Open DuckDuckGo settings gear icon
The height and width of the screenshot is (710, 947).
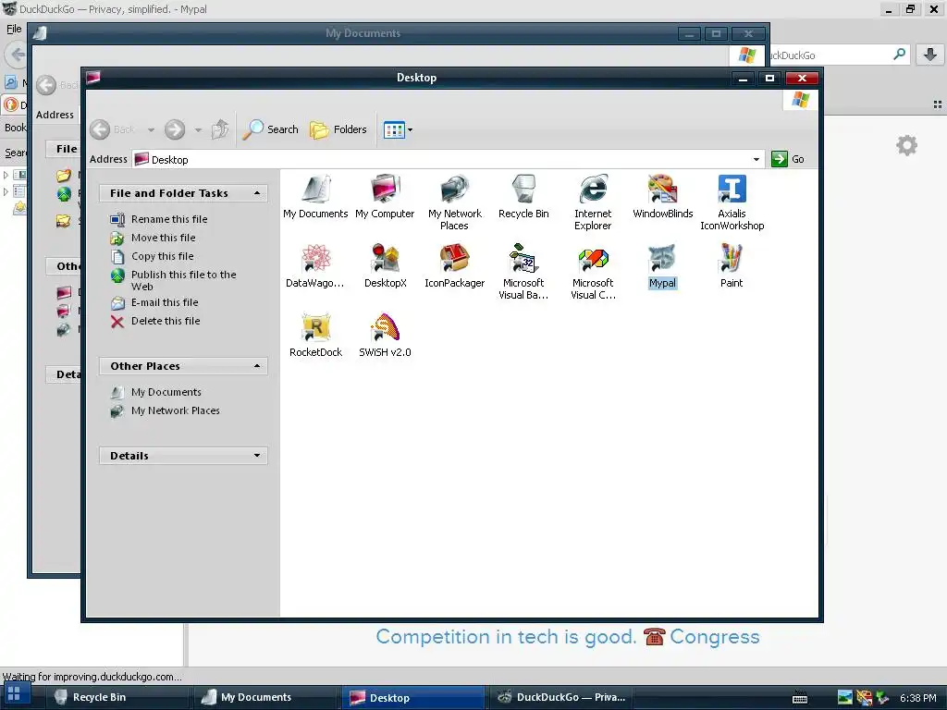pos(906,145)
